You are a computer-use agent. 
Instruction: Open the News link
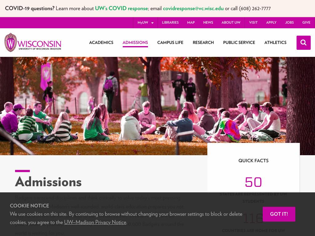(x=208, y=22)
